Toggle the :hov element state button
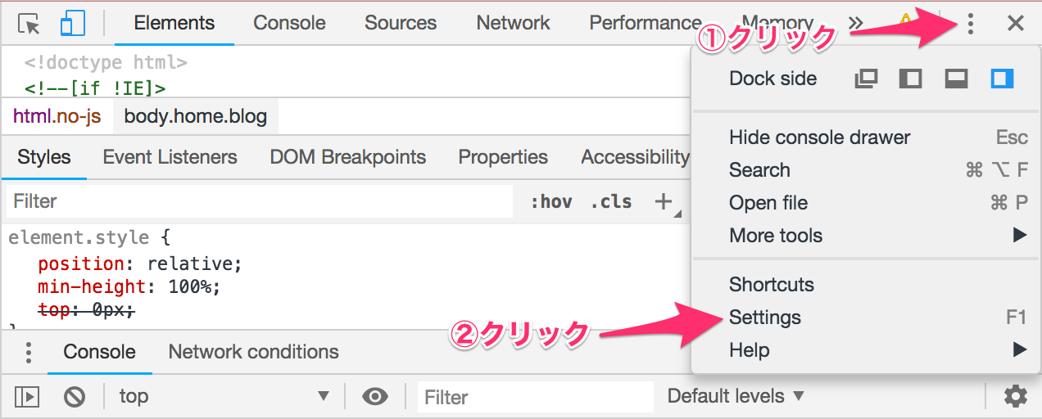This screenshot has height=419, width=1042. click(x=550, y=201)
